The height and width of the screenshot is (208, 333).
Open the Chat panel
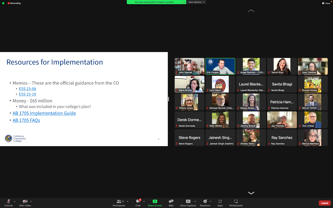(x=138, y=201)
